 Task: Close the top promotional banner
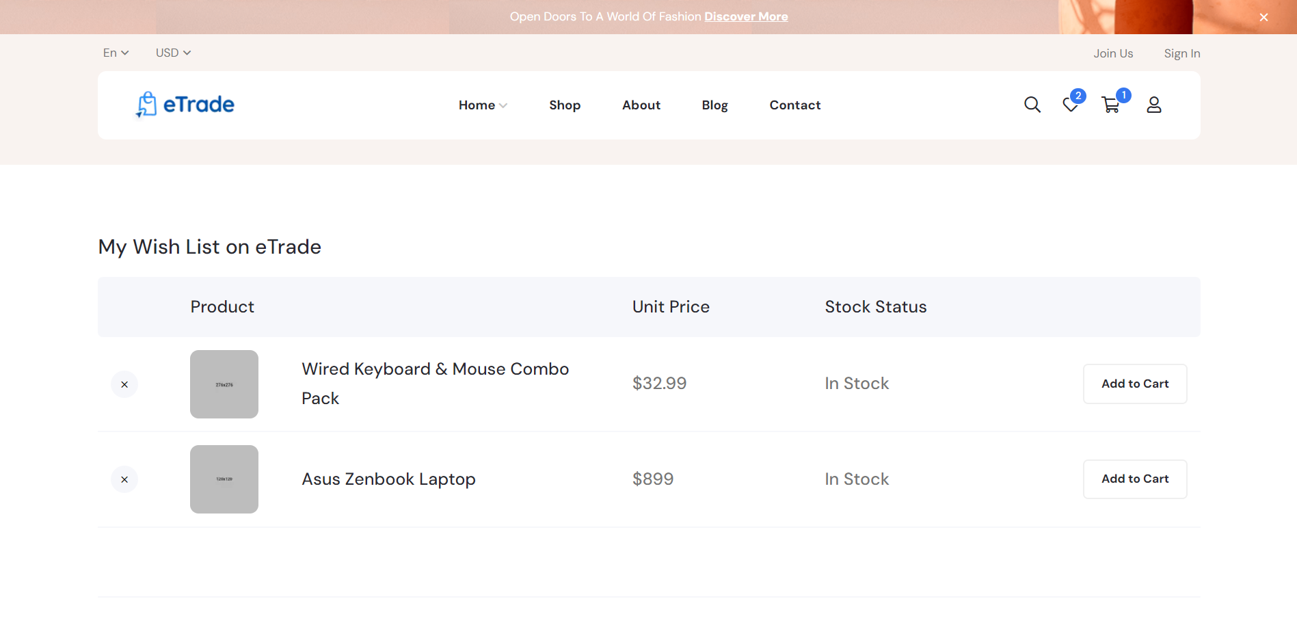[x=1264, y=17]
